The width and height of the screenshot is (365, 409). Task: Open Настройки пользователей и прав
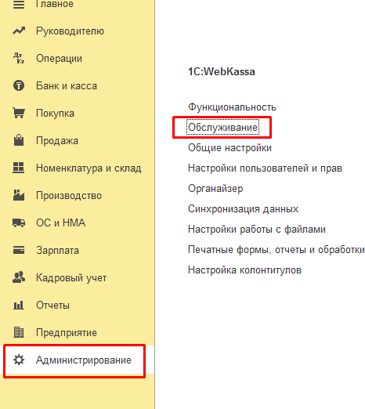tap(265, 168)
